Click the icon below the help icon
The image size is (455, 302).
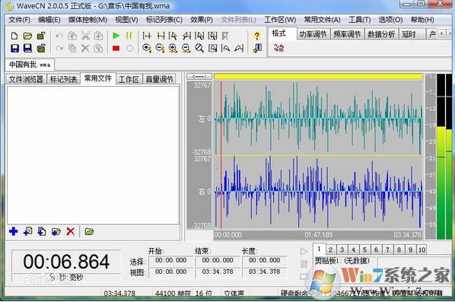click(x=257, y=48)
